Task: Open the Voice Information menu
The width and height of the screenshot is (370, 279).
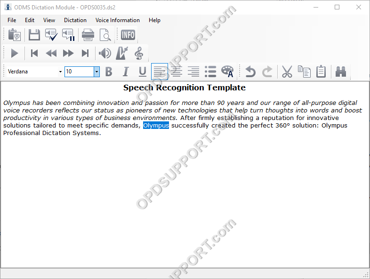Action: (x=118, y=20)
